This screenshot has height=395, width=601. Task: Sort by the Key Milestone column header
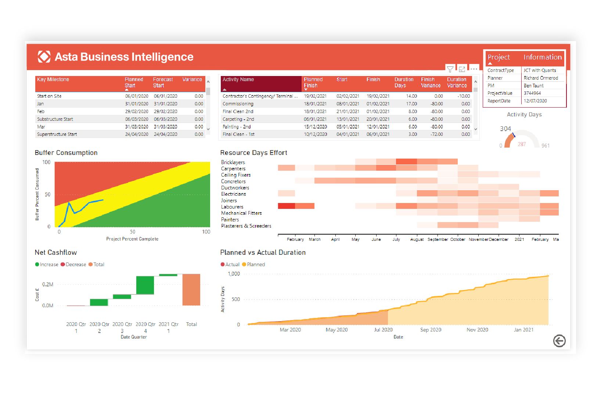tap(53, 79)
